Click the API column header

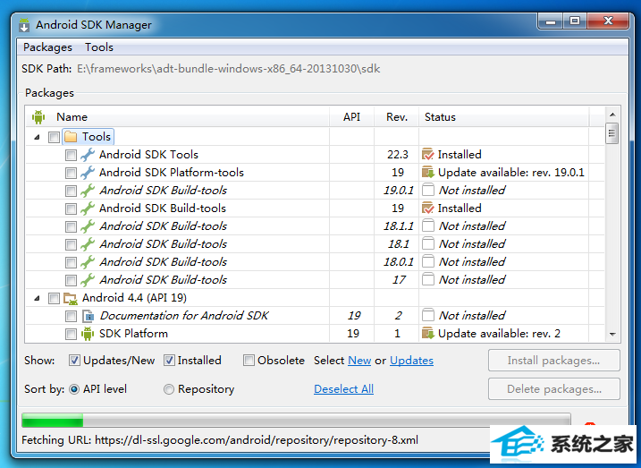coord(351,117)
